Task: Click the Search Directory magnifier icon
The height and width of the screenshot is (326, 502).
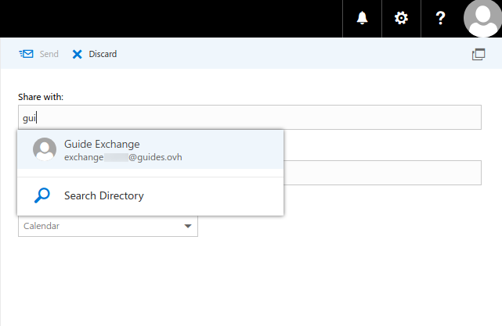Action: 43,195
